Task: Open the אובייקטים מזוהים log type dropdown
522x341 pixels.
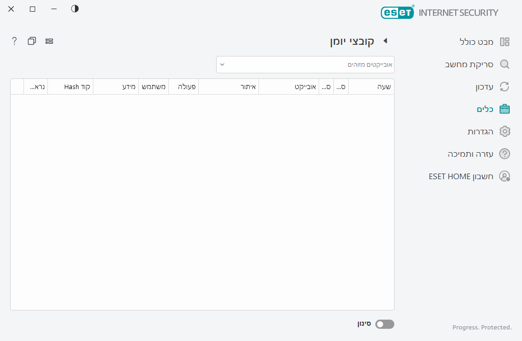Action: [x=305, y=65]
